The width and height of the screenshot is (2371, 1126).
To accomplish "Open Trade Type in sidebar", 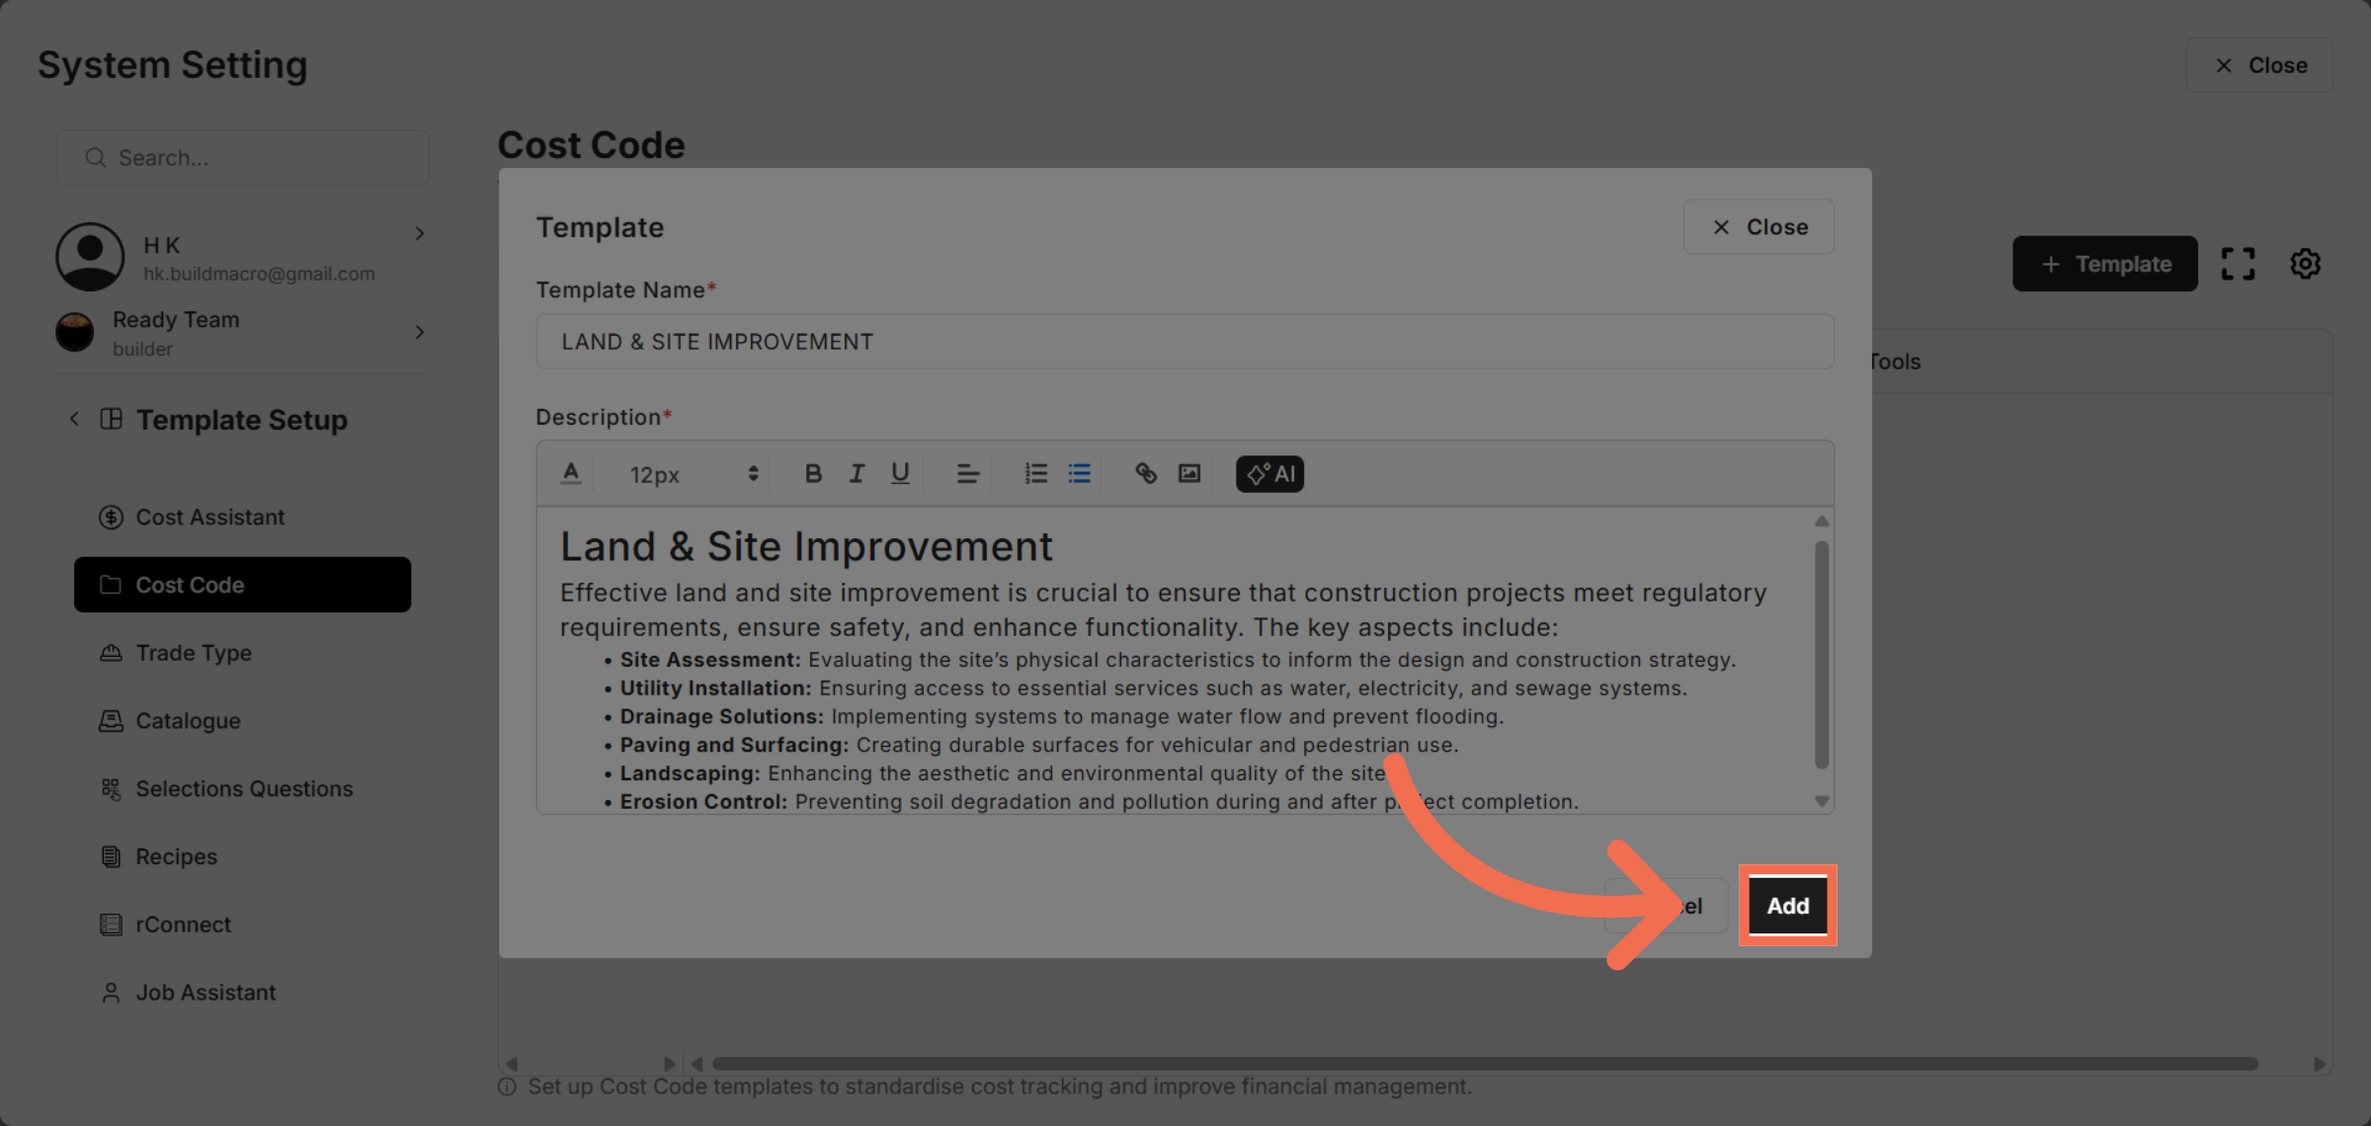I will coord(194,653).
